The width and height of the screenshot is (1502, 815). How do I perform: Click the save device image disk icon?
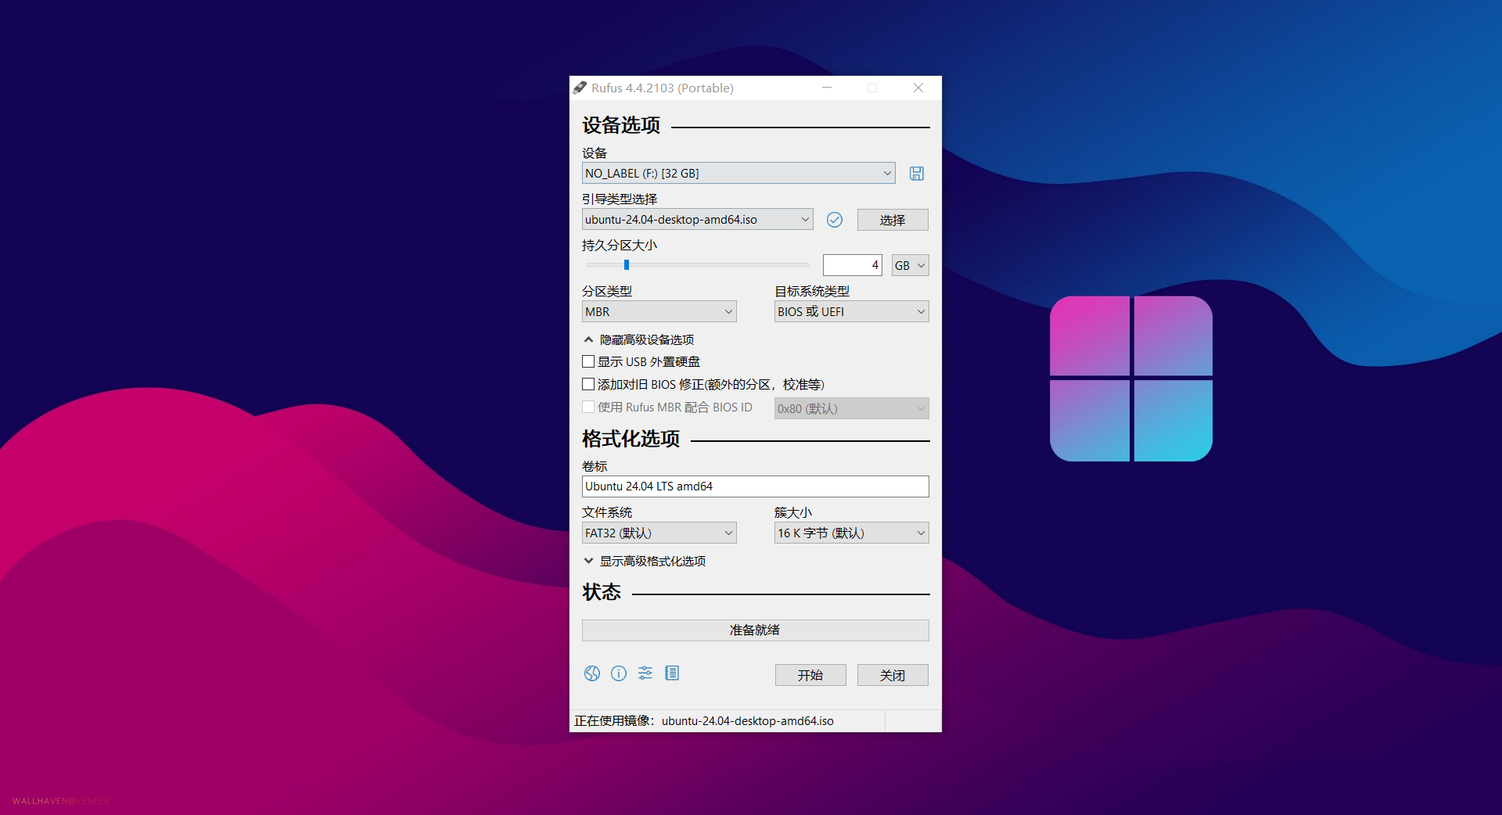[916, 174]
